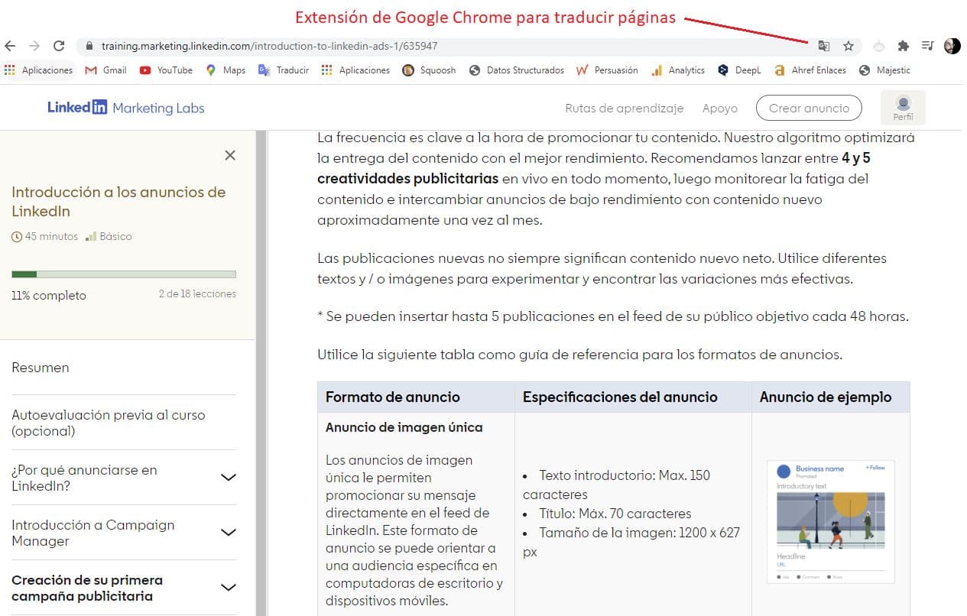Bookmark this page with the star icon
Screen dimensions: 967x616
click(849, 46)
